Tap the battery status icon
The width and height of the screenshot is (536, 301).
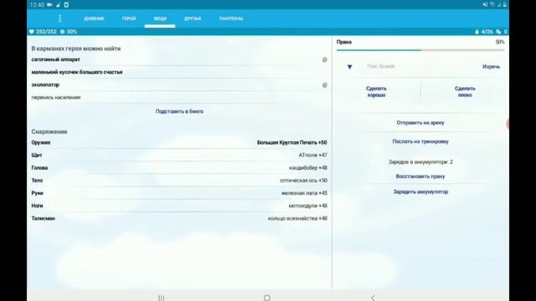tap(504, 5)
